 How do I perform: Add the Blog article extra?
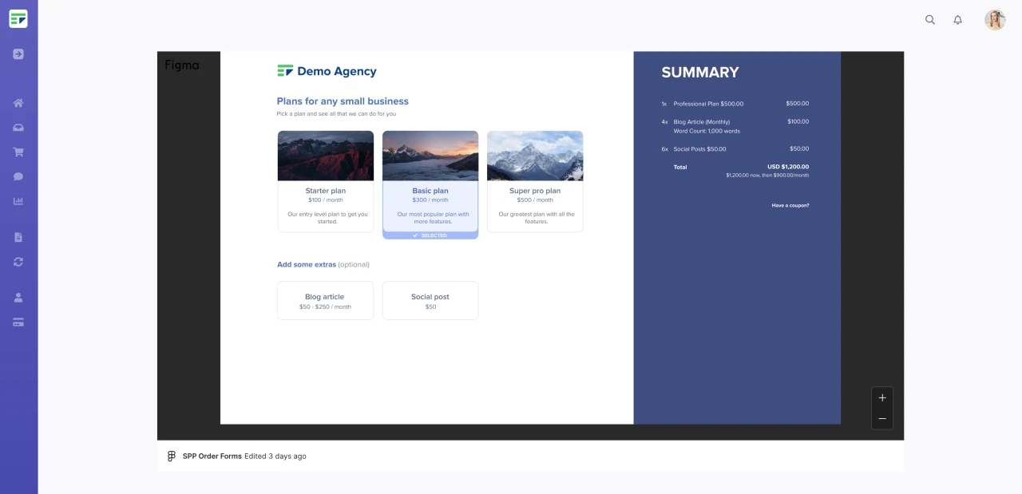325,301
